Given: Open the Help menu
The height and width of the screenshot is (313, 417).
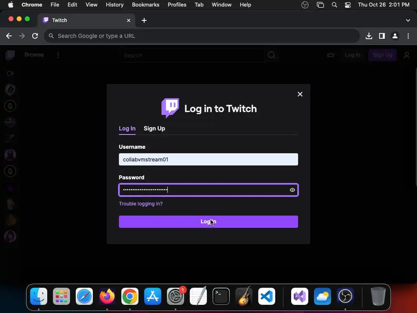Looking at the screenshot, I should coord(245,5).
